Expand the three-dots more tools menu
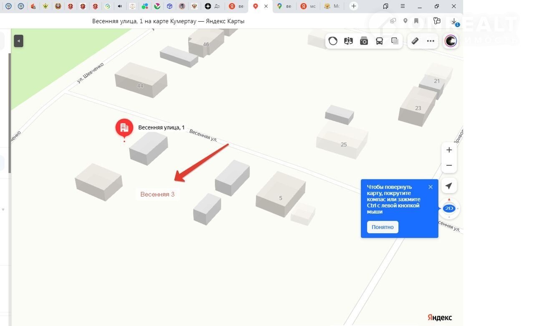 click(x=431, y=41)
